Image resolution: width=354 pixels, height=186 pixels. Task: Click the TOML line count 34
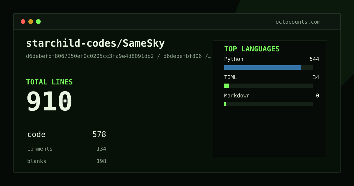[x=316, y=77]
